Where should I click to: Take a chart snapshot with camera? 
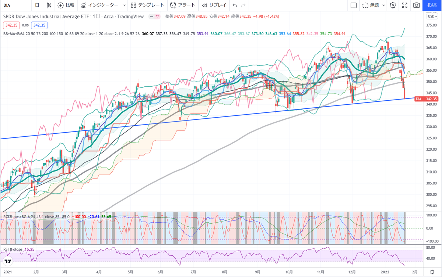(417, 5)
